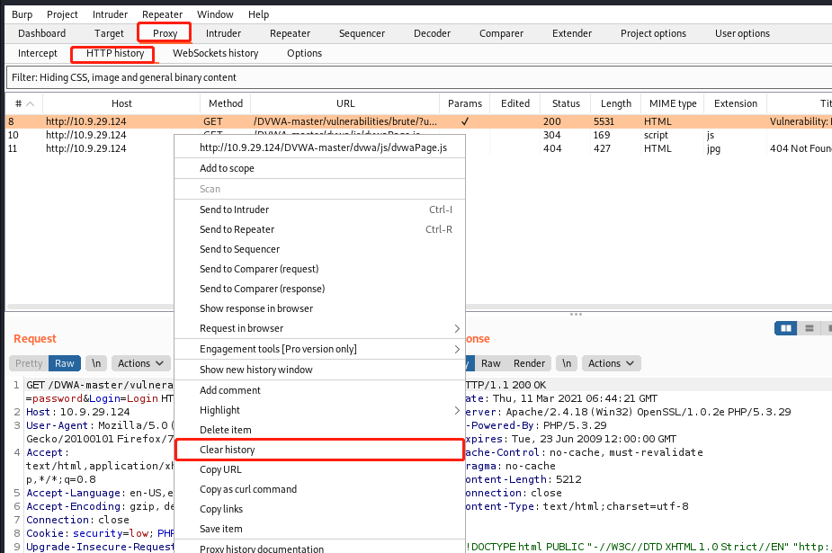Select the side-by-side layout icon
This screenshot has height=553, width=832.
coord(786,328)
